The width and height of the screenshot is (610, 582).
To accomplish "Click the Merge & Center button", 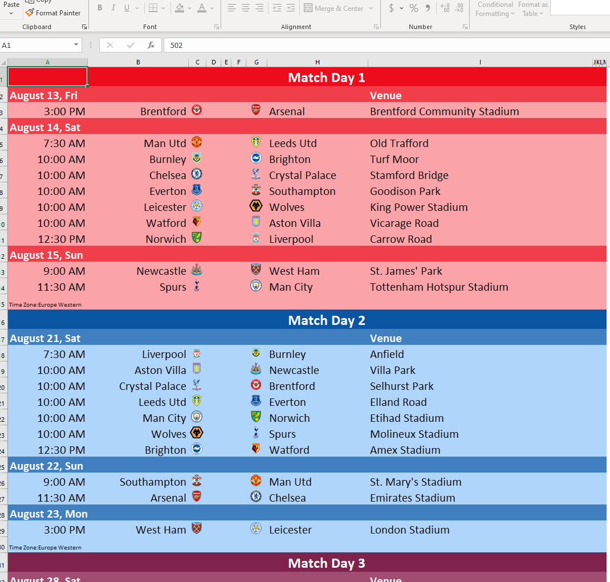I will 334,8.
